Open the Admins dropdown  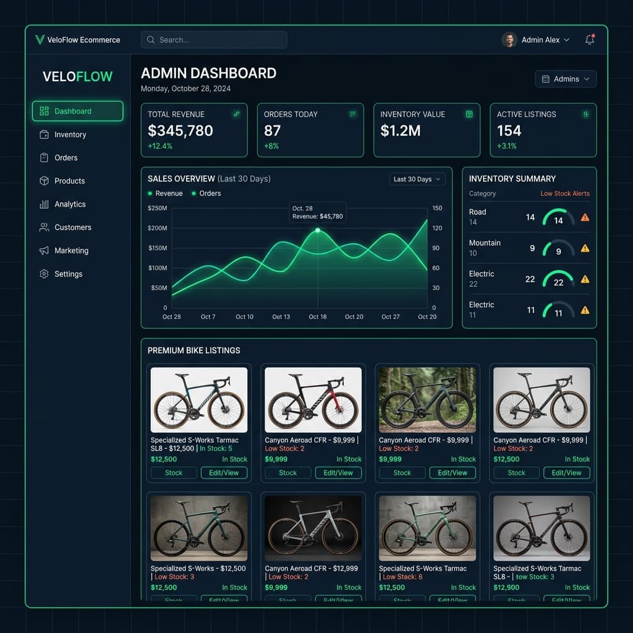pyautogui.click(x=566, y=79)
